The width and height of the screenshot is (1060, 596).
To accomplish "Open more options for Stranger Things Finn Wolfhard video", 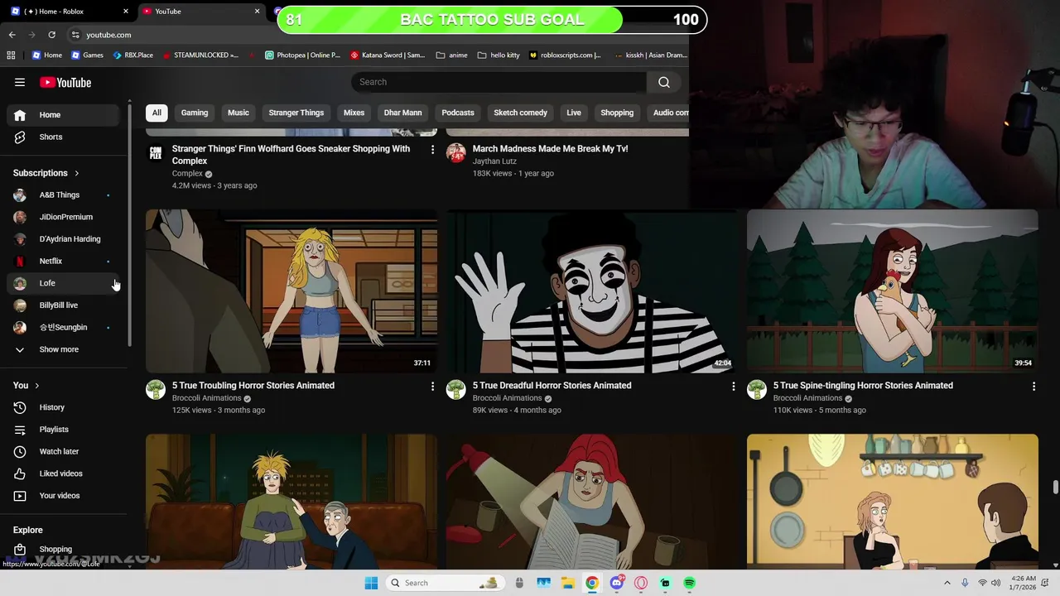I will click(x=432, y=149).
